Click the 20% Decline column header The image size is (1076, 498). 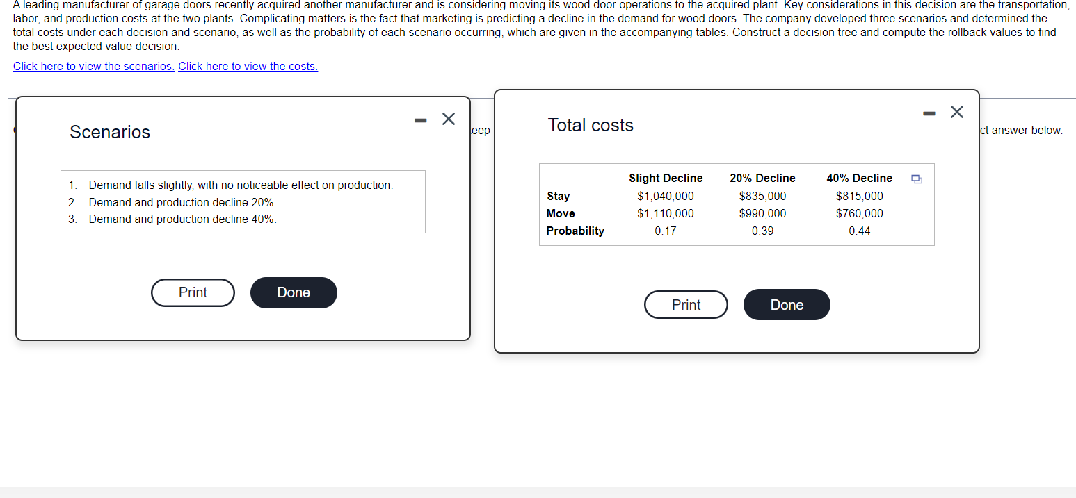[762, 178]
